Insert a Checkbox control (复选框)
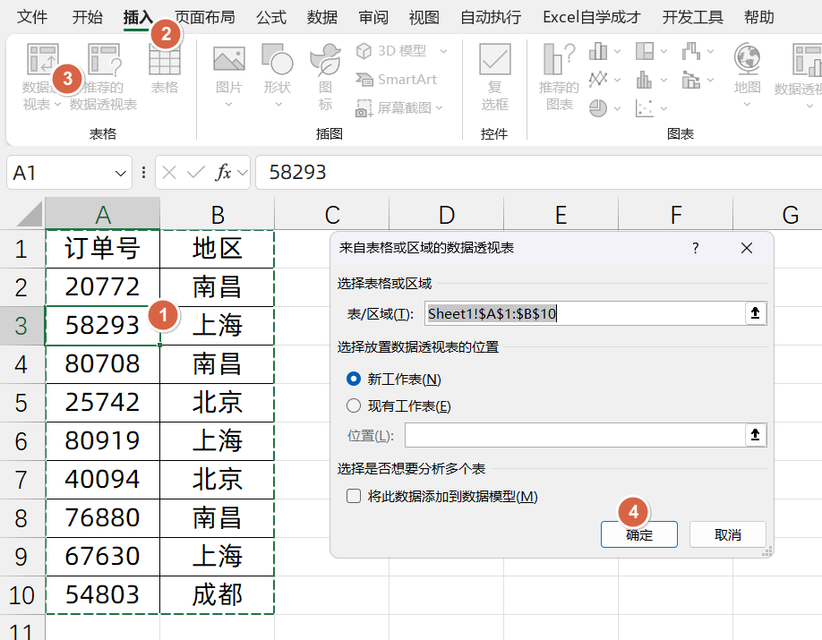Image resolution: width=822 pixels, height=640 pixels. [494, 77]
